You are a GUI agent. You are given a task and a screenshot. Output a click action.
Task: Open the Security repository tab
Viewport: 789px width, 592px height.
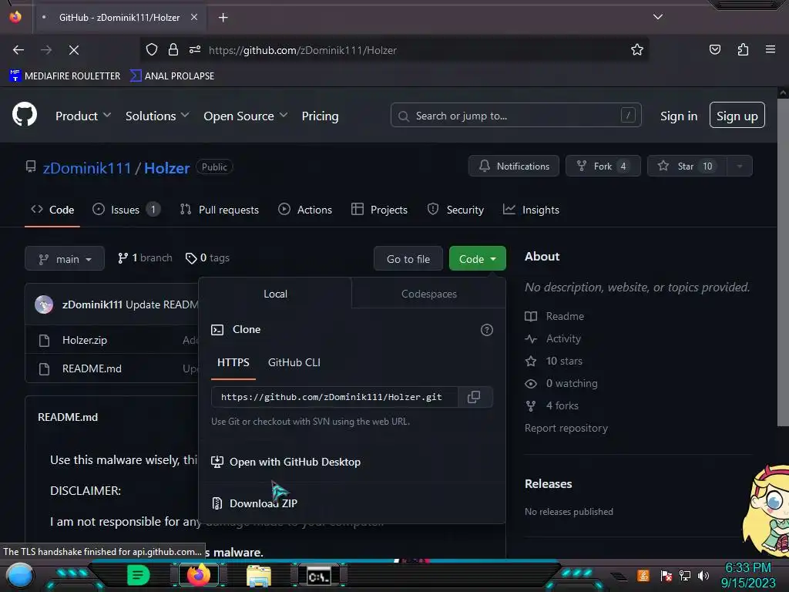[455, 210]
